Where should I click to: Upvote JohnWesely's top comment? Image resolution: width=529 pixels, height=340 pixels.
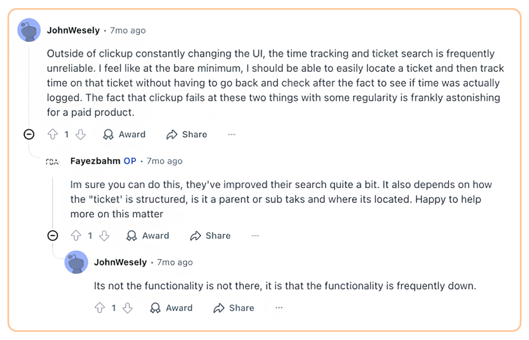pos(53,134)
